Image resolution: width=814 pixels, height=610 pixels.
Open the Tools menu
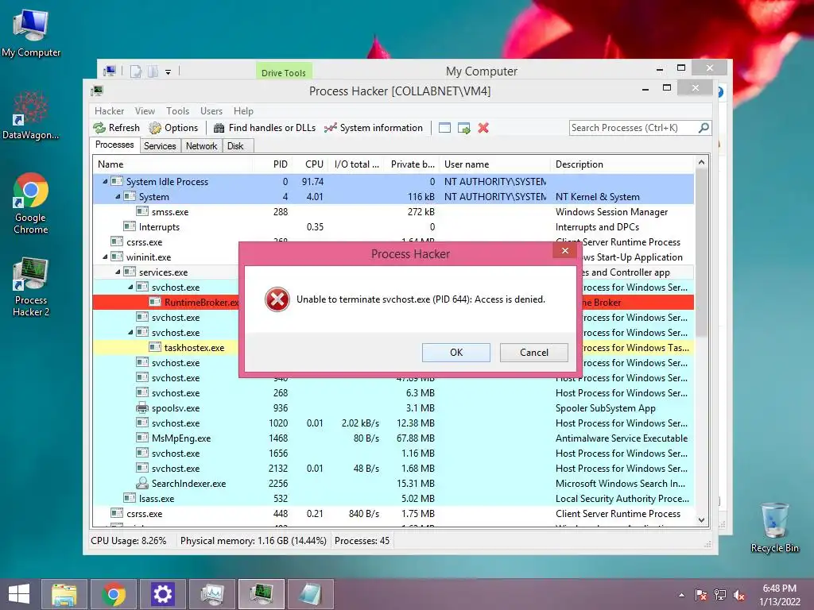pyautogui.click(x=177, y=111)
